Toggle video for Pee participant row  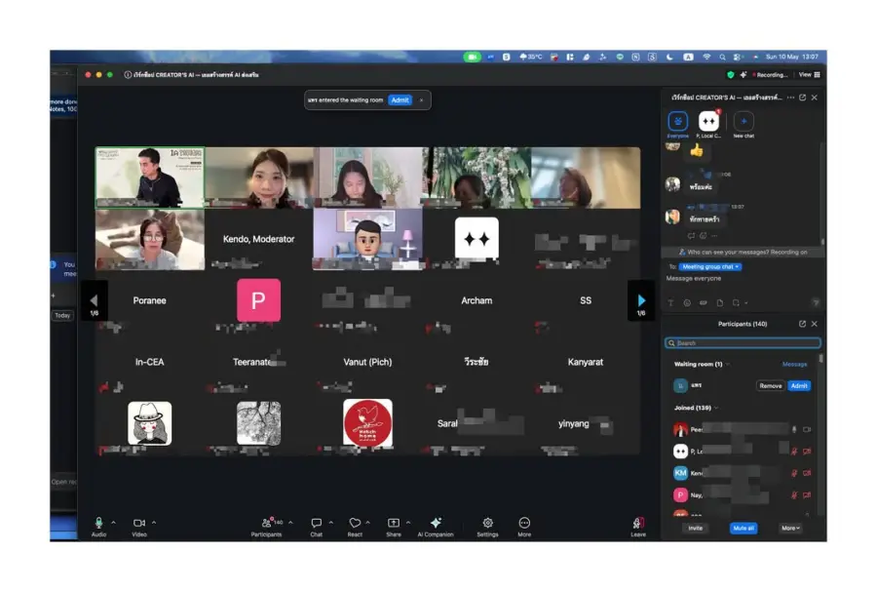pyautogui.click(x=807, y=430)
